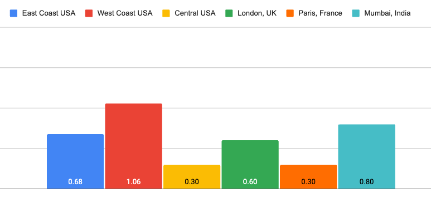Select the Paris, France legend label

(320, 13)
